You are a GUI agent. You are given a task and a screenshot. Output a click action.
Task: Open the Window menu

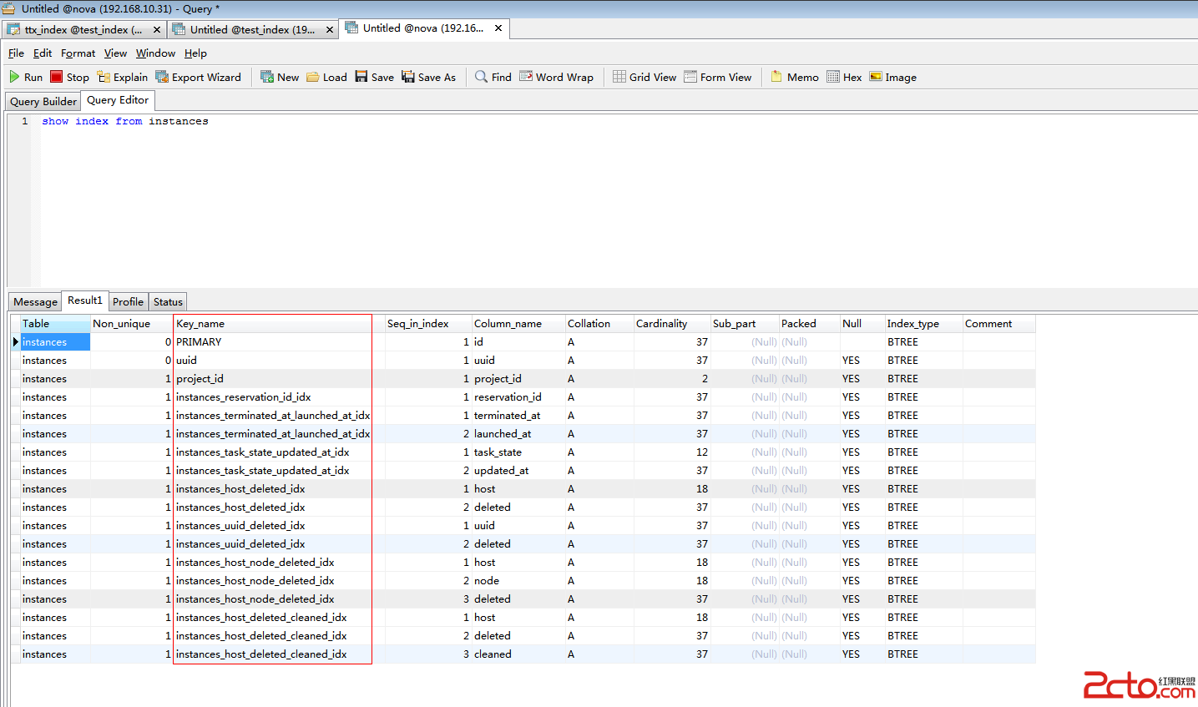(x=155, y=53)
